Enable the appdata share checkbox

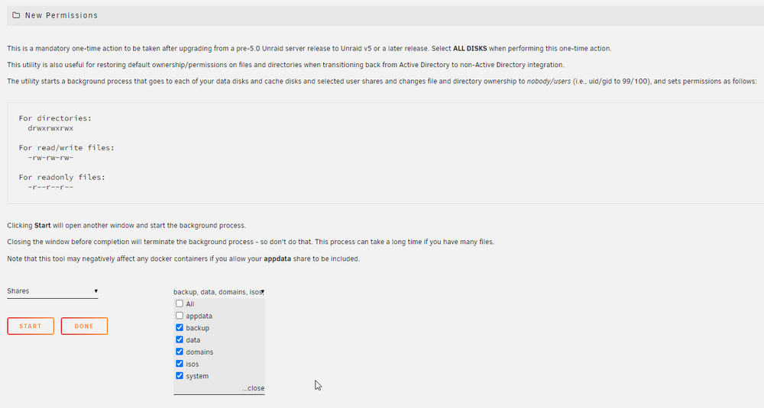(180, 316)
